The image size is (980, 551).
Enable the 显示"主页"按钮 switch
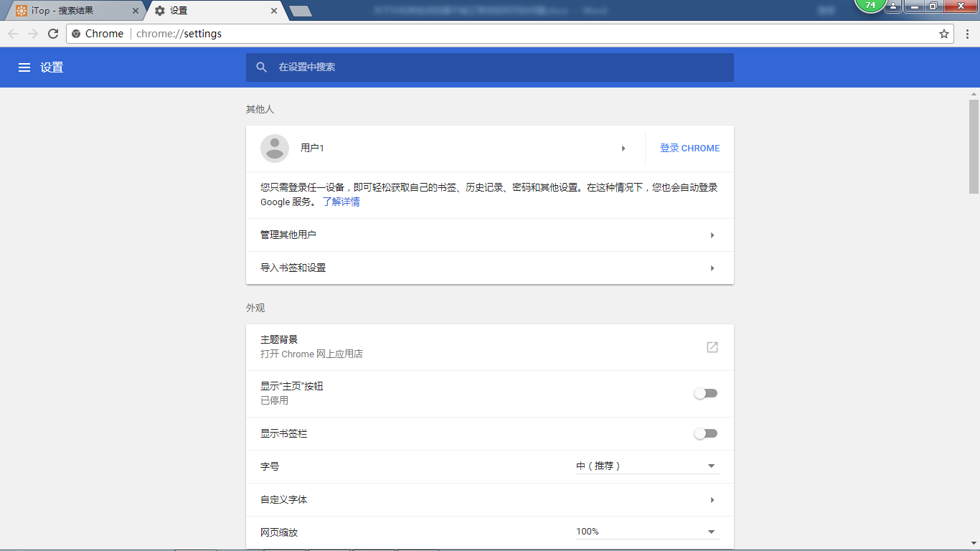[705, 393]
